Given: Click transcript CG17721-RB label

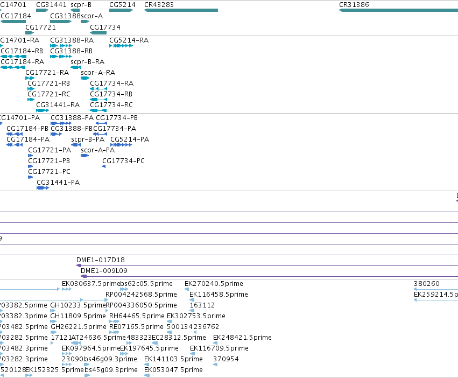Looking at the screenshot, I should pyautogui.click(x=49, y=83).
